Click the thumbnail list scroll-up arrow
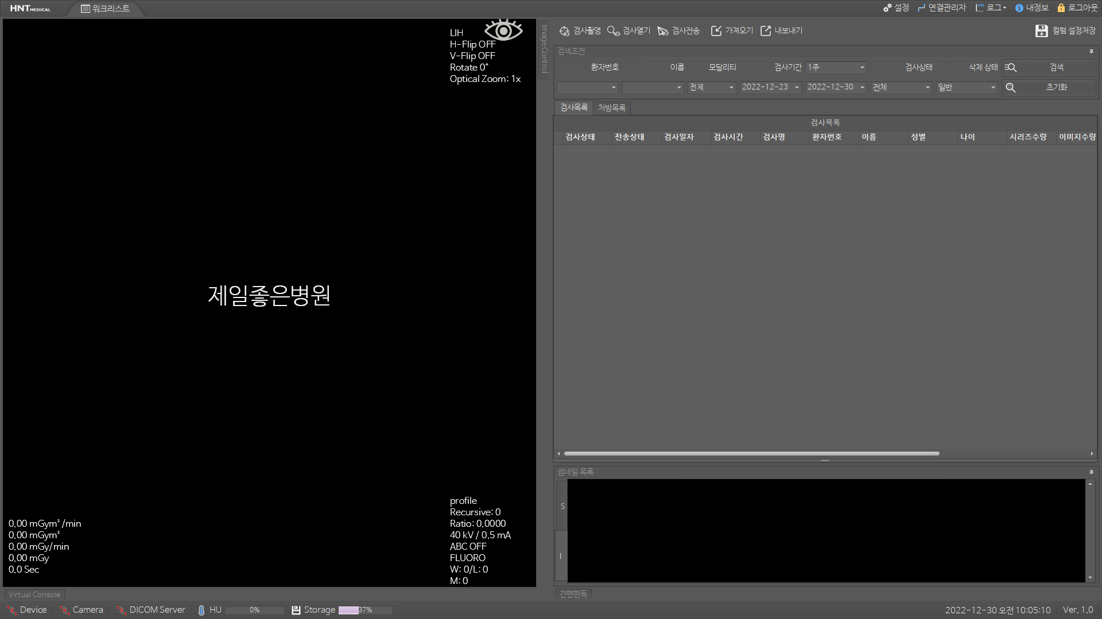1102x619 pixels. [1090, 484]
